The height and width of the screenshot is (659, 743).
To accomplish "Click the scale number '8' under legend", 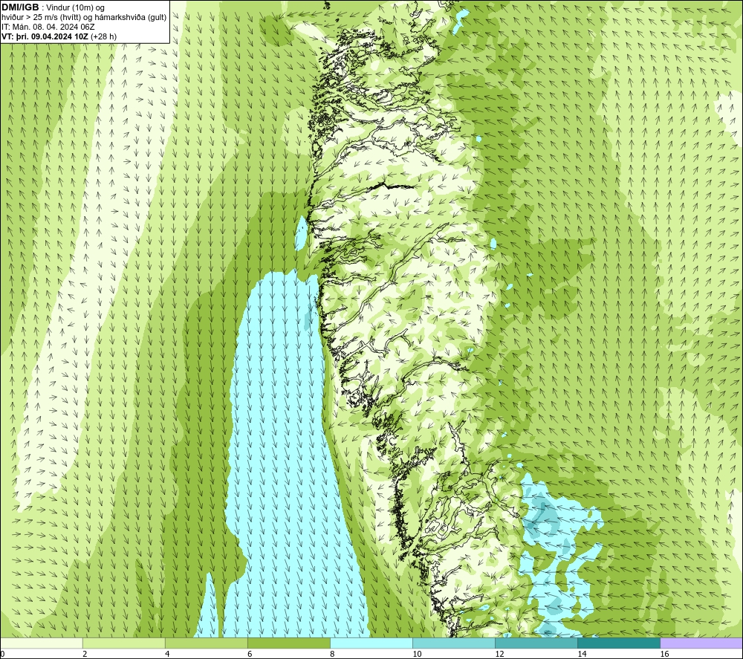I will 332,655.
